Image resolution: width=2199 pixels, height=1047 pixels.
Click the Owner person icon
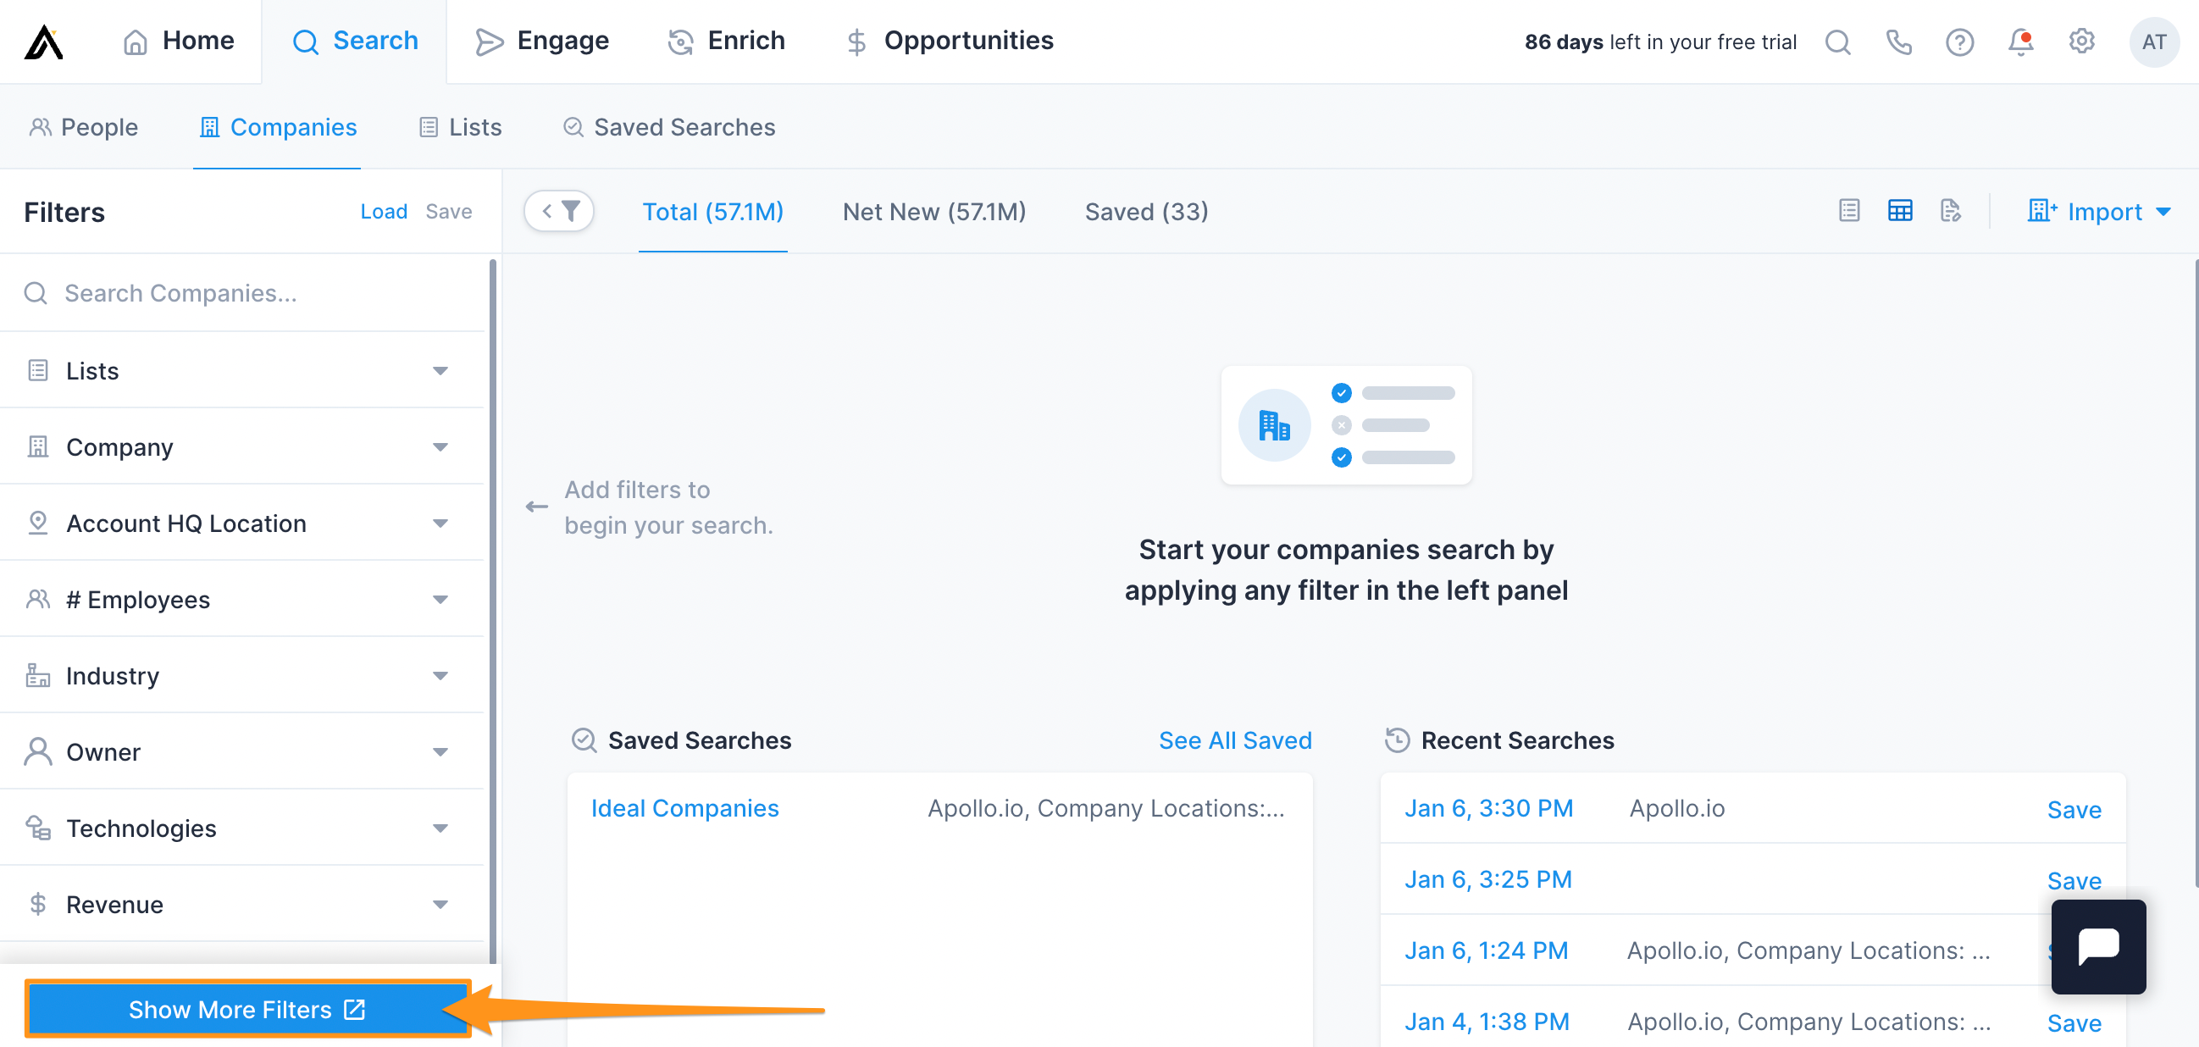37,751
